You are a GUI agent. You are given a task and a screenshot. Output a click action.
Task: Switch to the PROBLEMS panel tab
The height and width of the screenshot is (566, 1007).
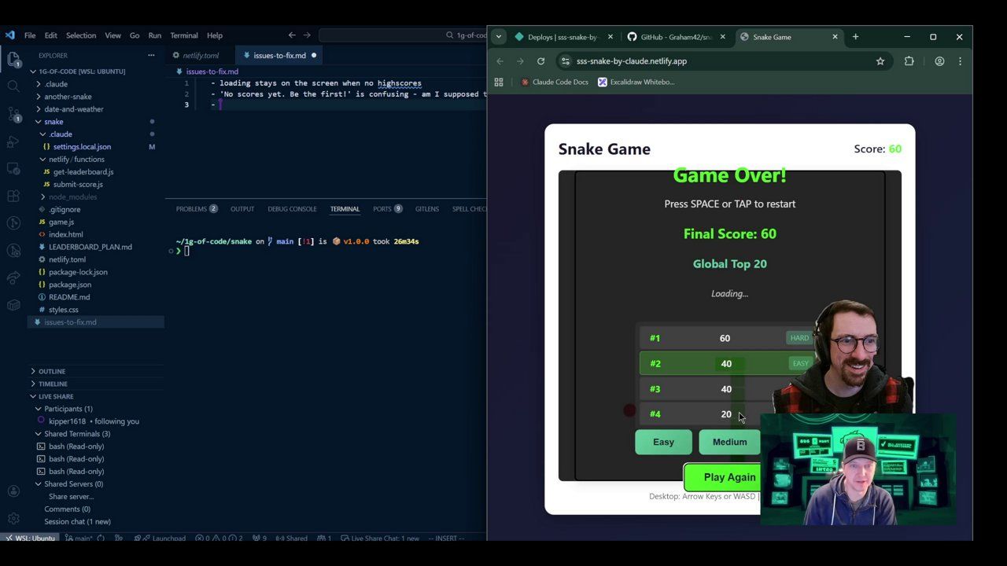191,209
